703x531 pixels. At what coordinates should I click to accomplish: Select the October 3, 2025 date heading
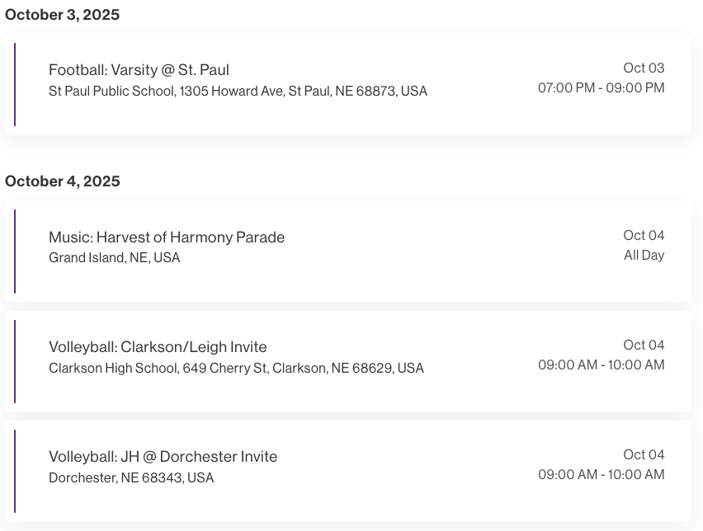(63, 15)
